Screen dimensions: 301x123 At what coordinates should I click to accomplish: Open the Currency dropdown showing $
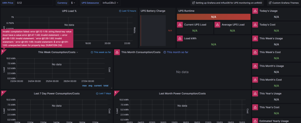pos(73,3)
